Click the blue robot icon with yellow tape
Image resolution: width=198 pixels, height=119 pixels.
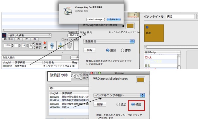click(x=61, y=45)
